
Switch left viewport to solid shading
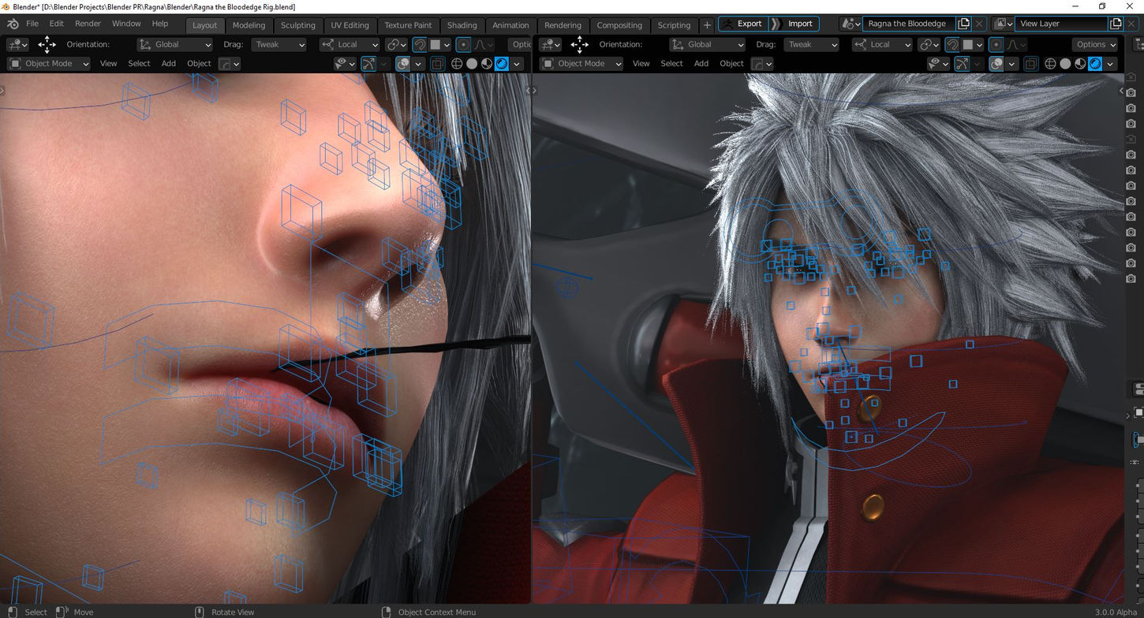tap(472, 63)
